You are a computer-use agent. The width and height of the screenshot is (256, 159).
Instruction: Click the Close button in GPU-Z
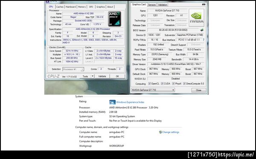click(198, 90)
